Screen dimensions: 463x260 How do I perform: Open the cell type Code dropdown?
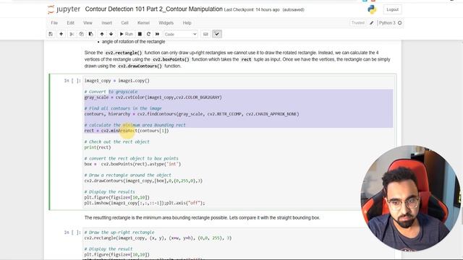(181, 34)
